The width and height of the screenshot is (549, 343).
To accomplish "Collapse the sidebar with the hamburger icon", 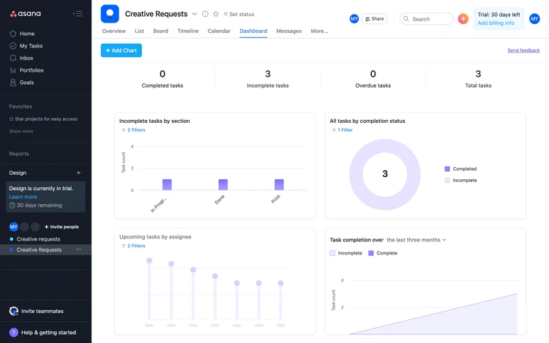I will [x=78, y=14].
